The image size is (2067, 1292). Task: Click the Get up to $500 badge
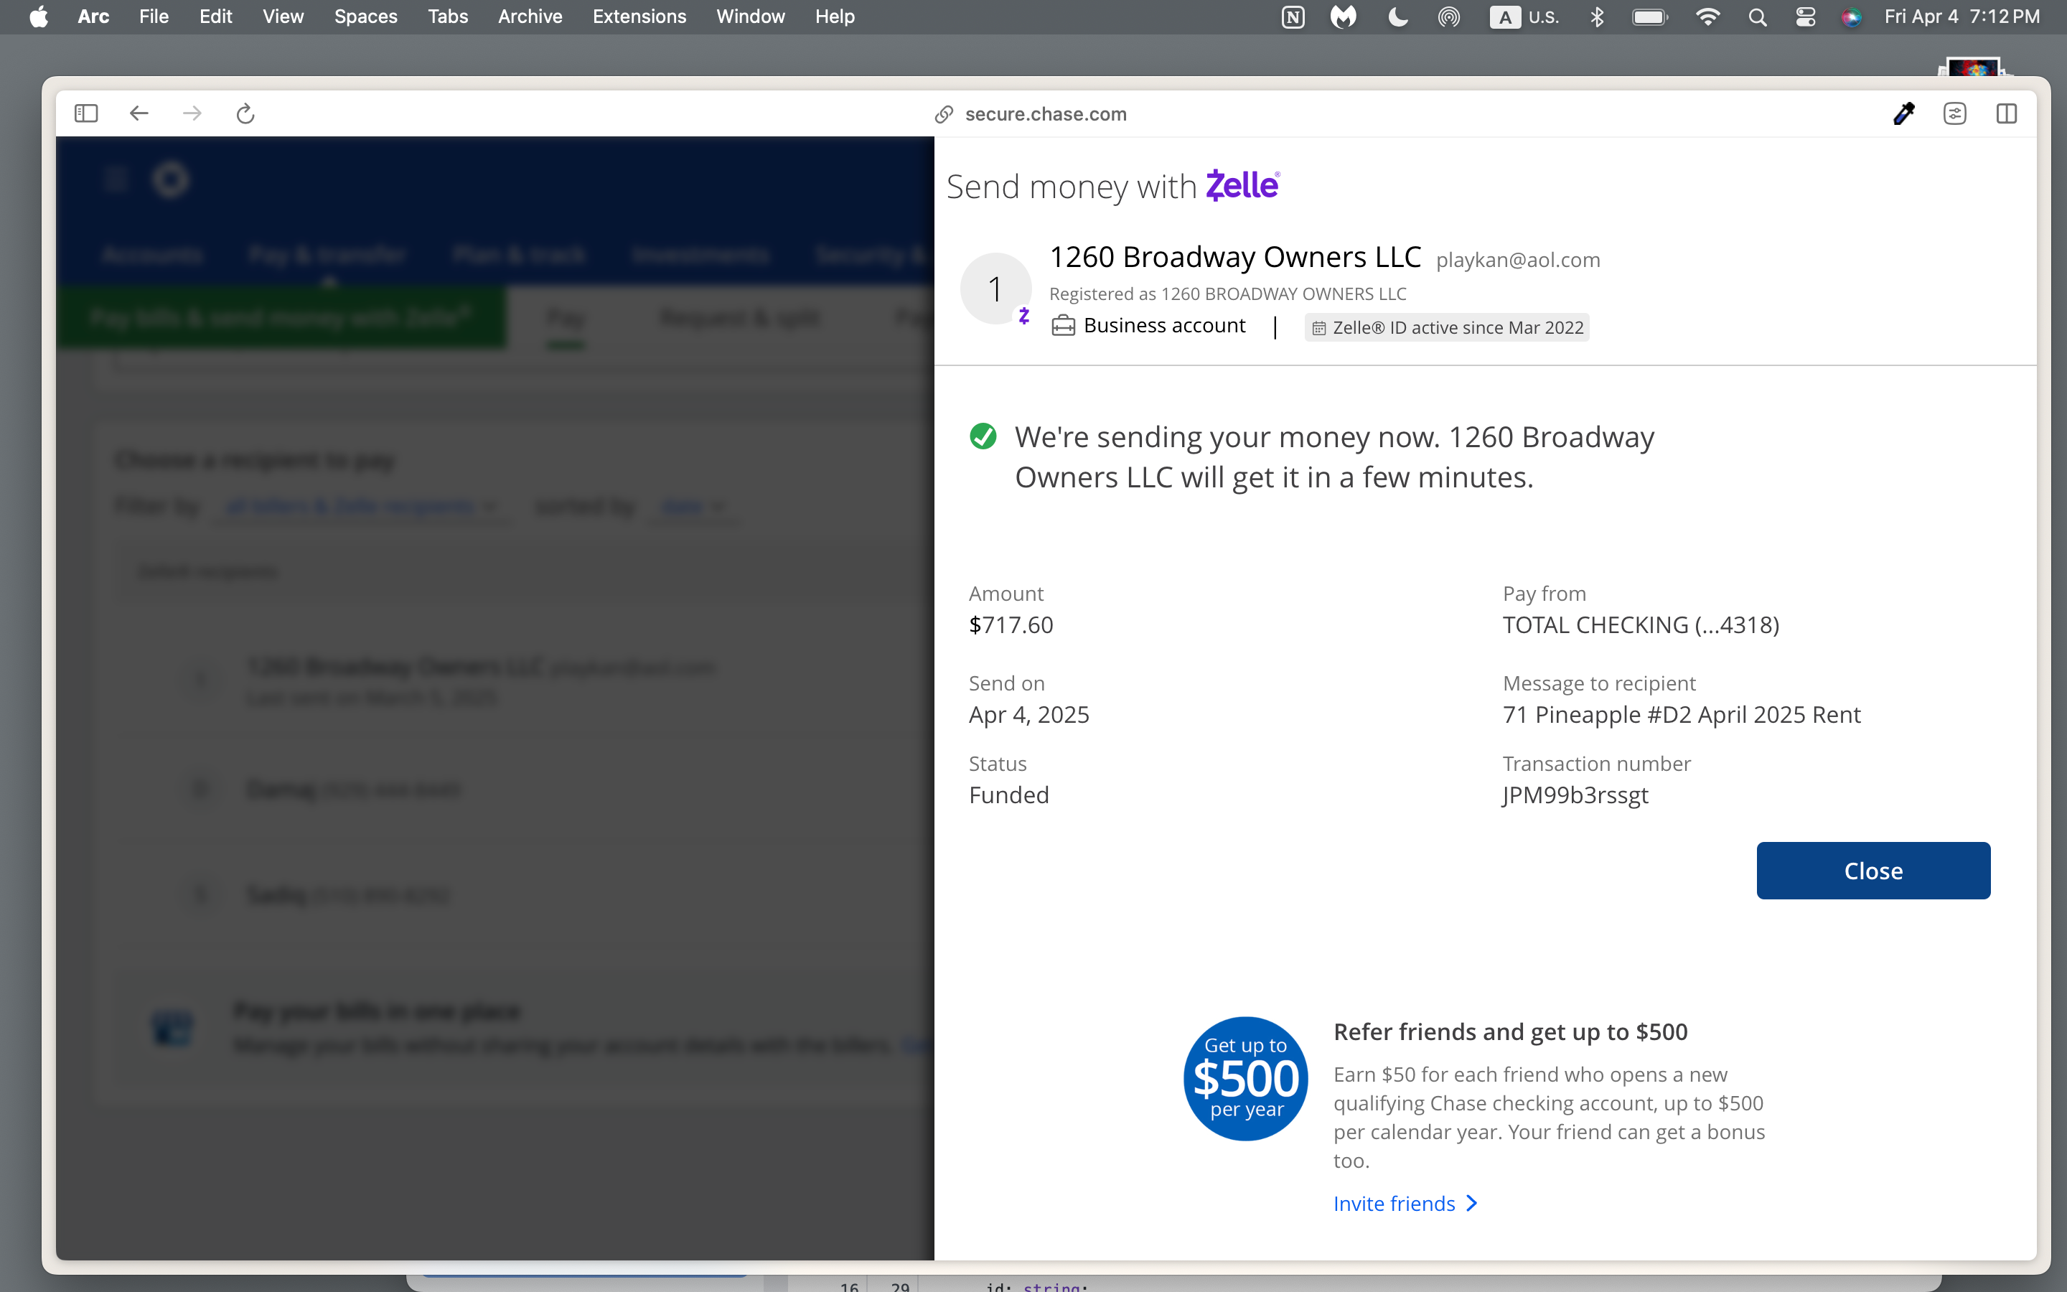[1246, 1078]
